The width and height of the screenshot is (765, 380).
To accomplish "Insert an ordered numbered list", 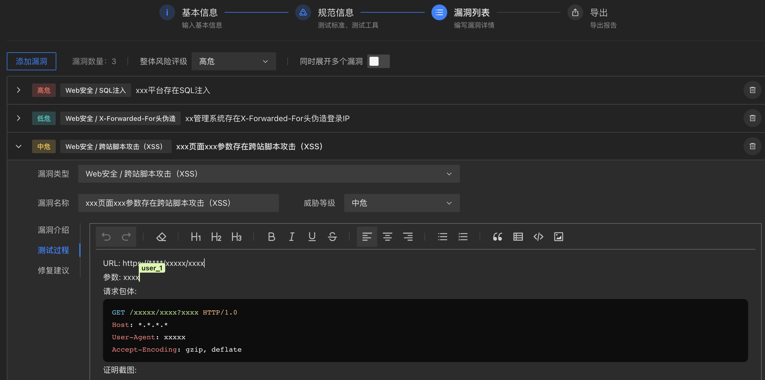I will point(463,237).
